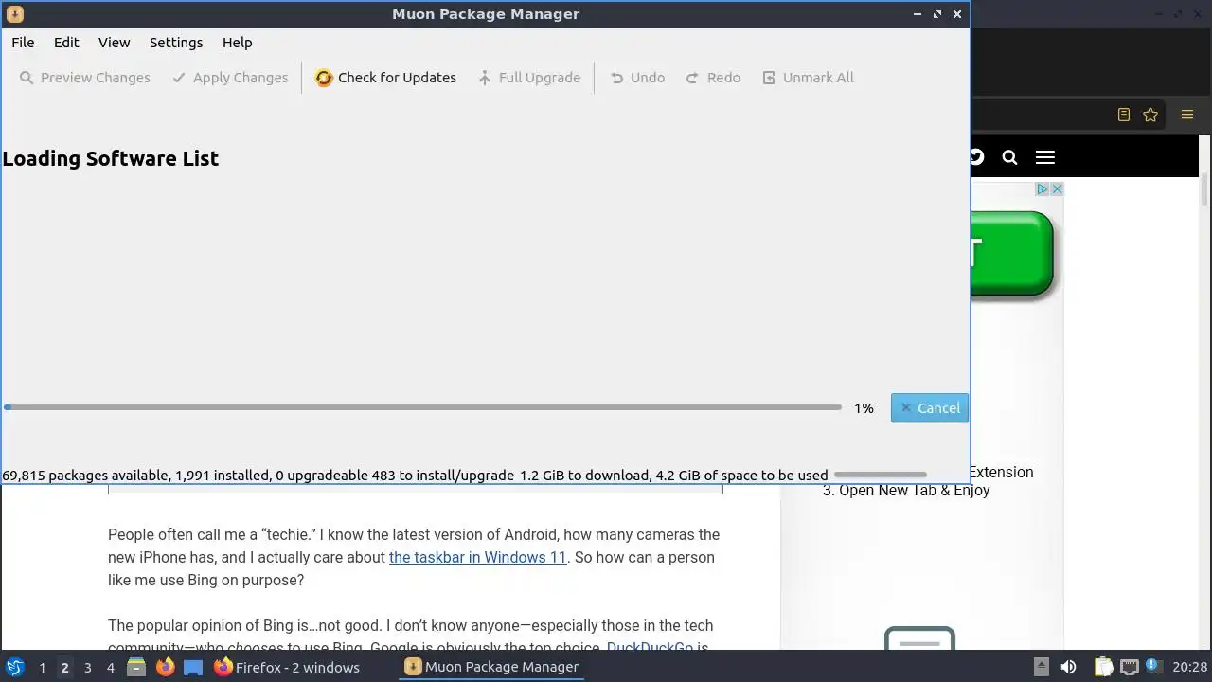Open the LXQt application menu
Screen dimensions: 1212x682
pos(15,667)
